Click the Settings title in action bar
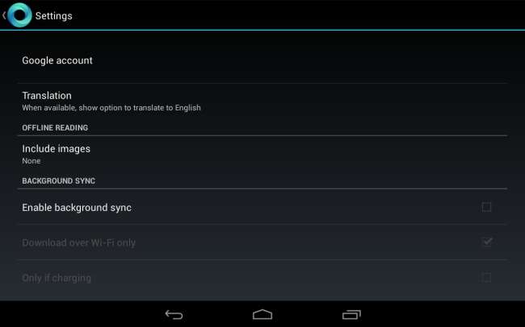This screenshot has width=525, height=327. click(x=53, y=15)
